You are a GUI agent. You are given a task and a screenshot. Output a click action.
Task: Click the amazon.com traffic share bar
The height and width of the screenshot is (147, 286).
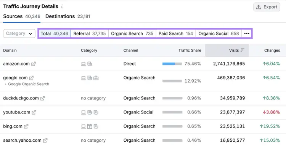(x=172, y=64)
